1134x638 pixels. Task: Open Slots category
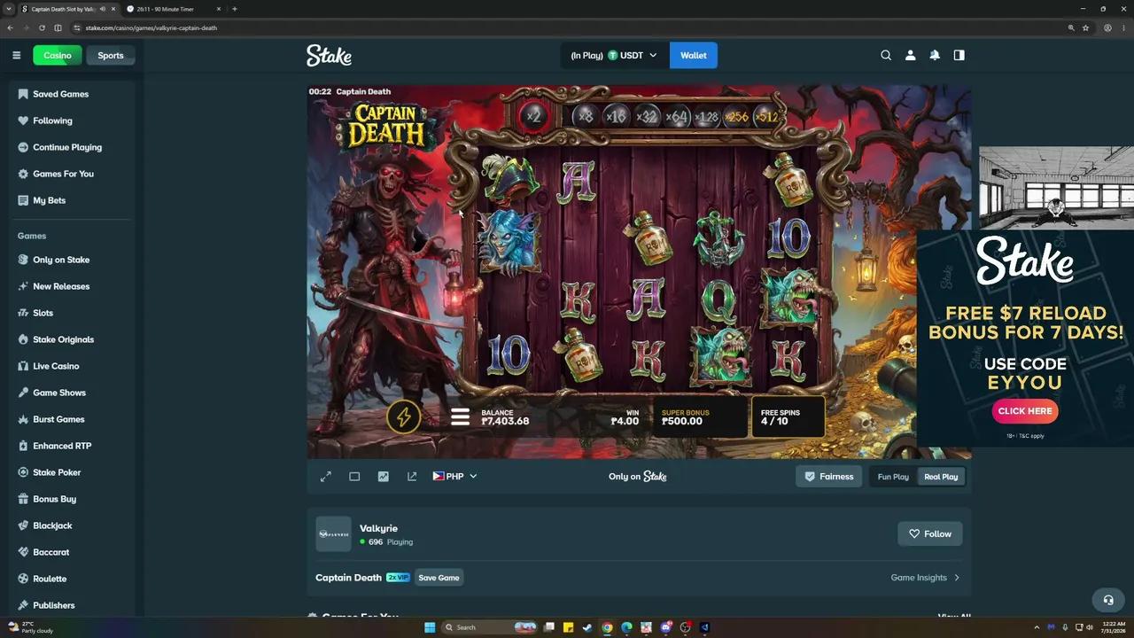pyautogui.click(x=72, y=313)
